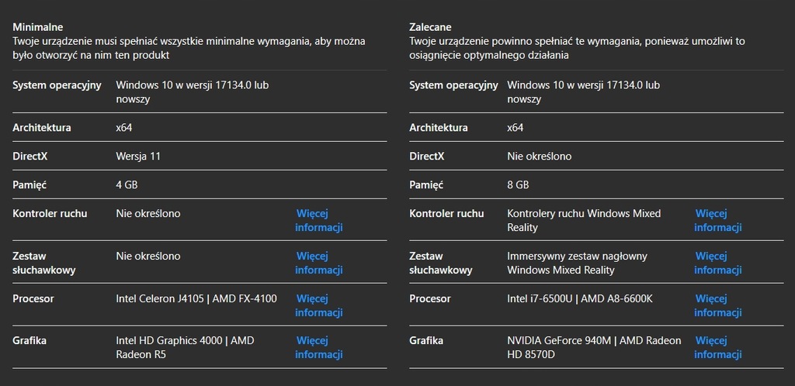Open Więcej informacji beside Immersywny zestaw nagłowny
Screen dimensions: 795x386
[717, 263]
